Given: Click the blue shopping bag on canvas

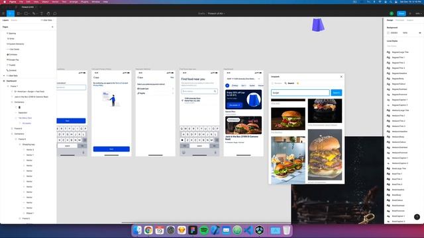Looking at the screenshot, I should click(x=318, y=25).
